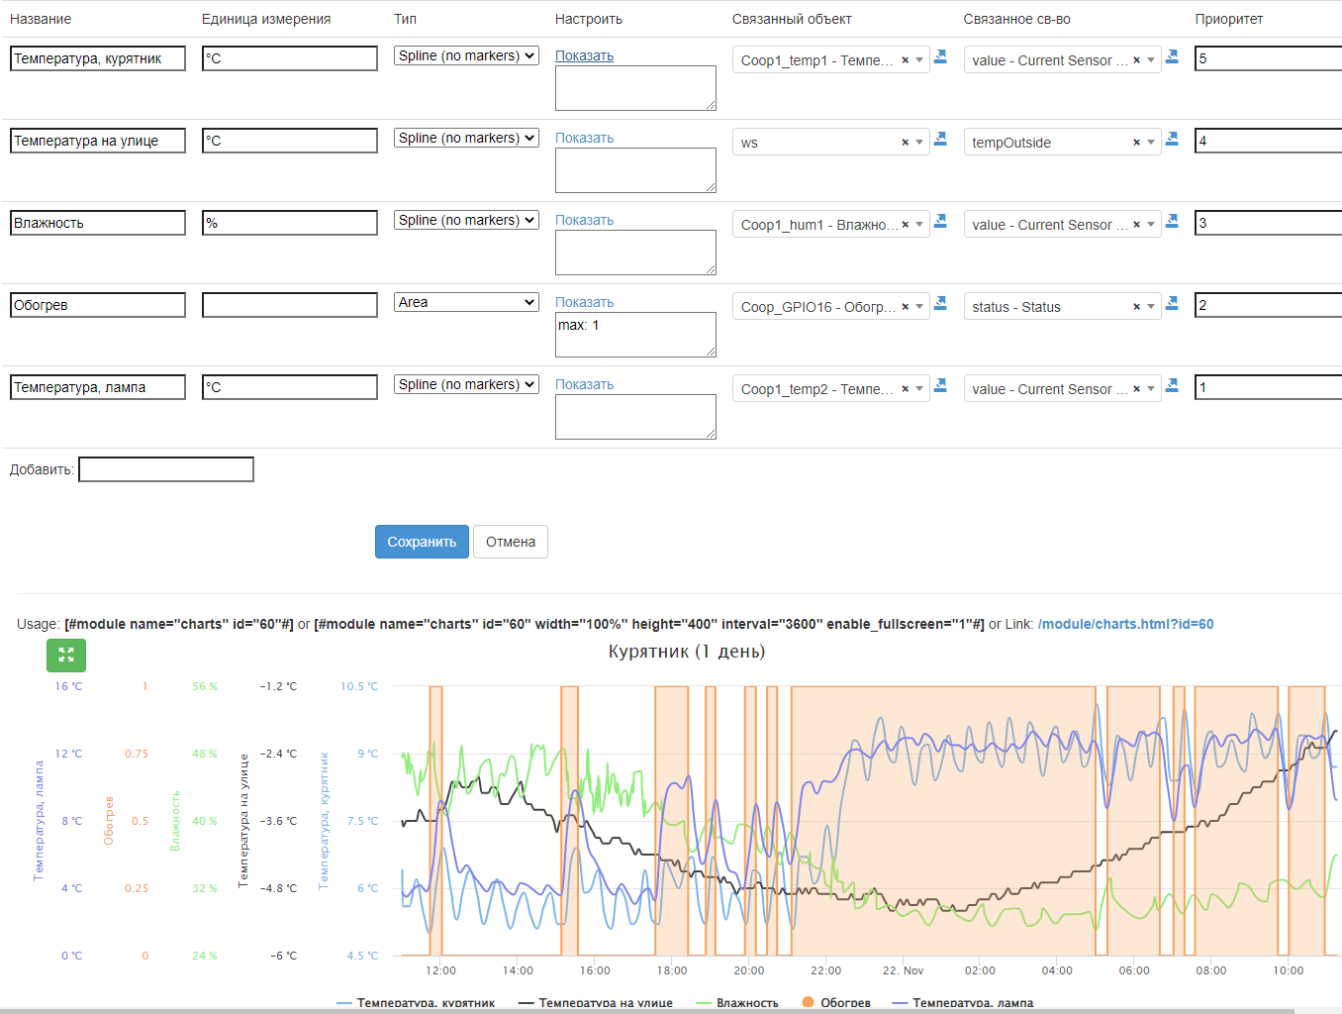The height and width of the screenshot is (1014, 1342).
Task: Click the blue icon beside Coop1_temp1 object field
Action: click(940, 57)
